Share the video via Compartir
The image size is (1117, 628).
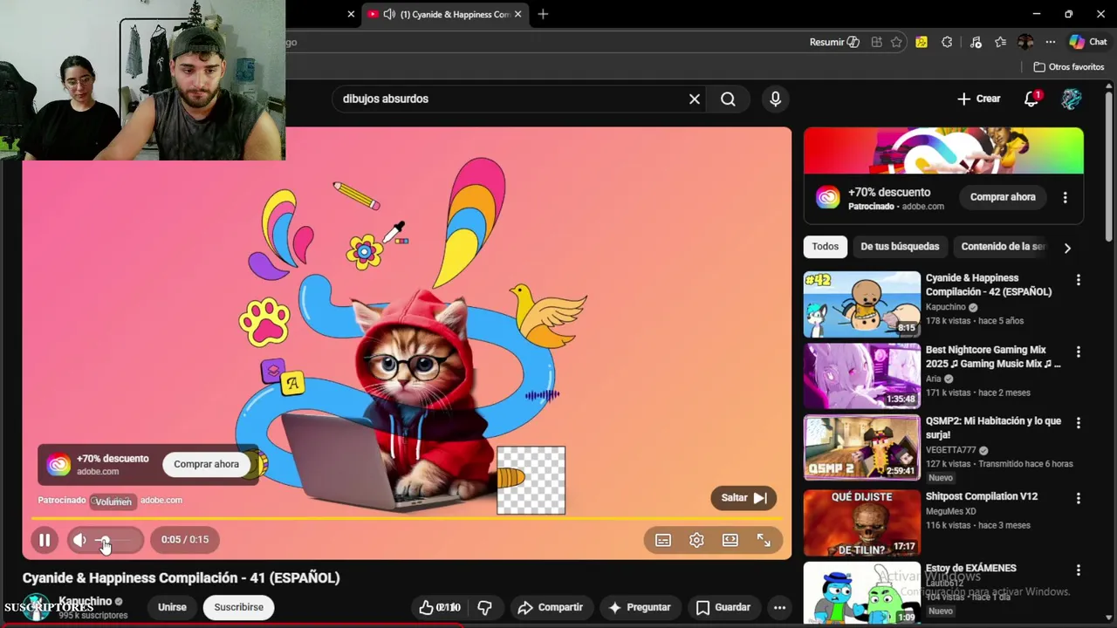click(x=551, y=607)
